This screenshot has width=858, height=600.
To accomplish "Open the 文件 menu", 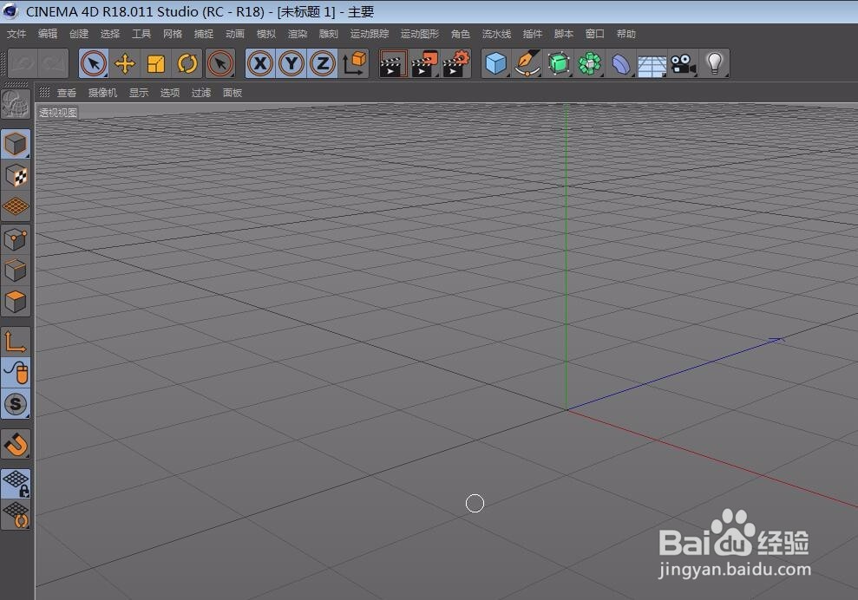I will pyautogui.click(x=16, y=34).
